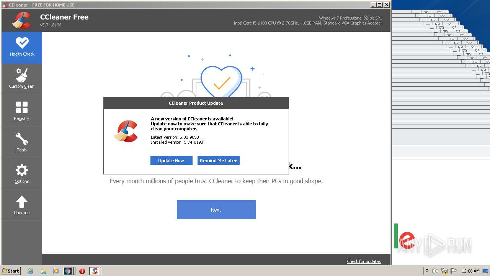The width and height of the screenshot is (490, 276).
Task: Click the CCleaner Free header title
Action: [64, 17]
